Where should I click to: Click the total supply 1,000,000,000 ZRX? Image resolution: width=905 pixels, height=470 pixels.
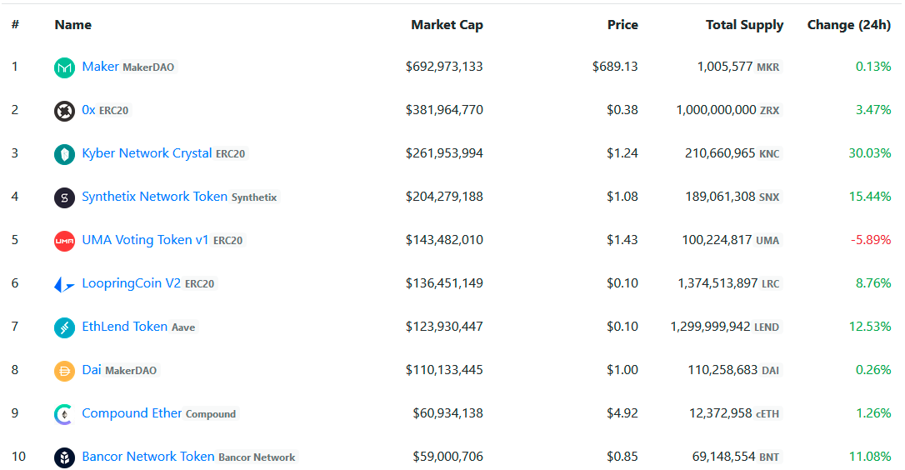point(728,110)
